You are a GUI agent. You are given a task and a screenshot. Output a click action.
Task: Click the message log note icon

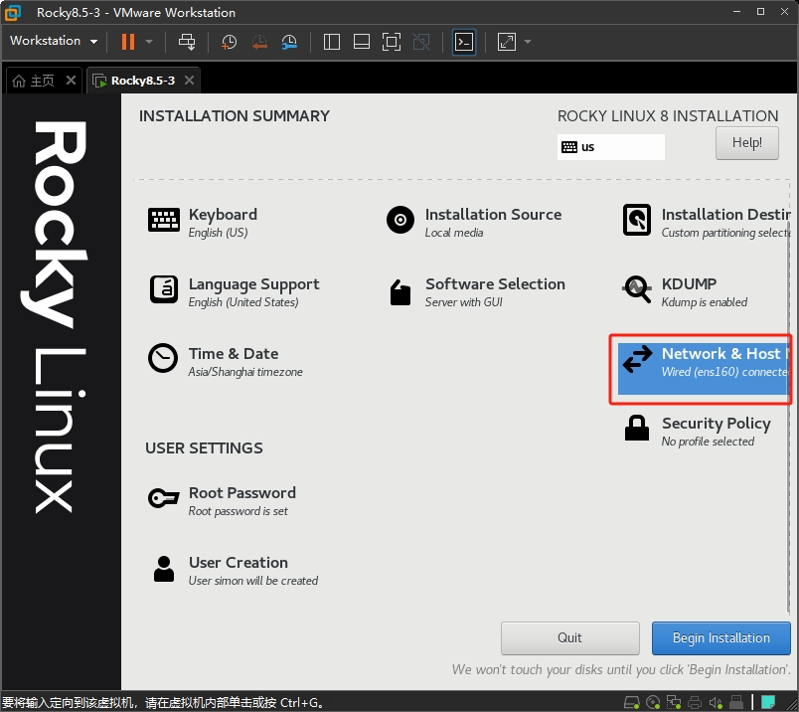768,702
